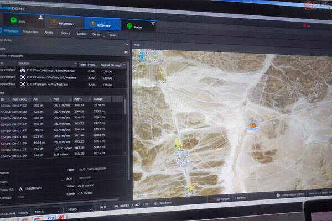Click the green Radar status icon
332x221 pixels.
pos(131,25)
